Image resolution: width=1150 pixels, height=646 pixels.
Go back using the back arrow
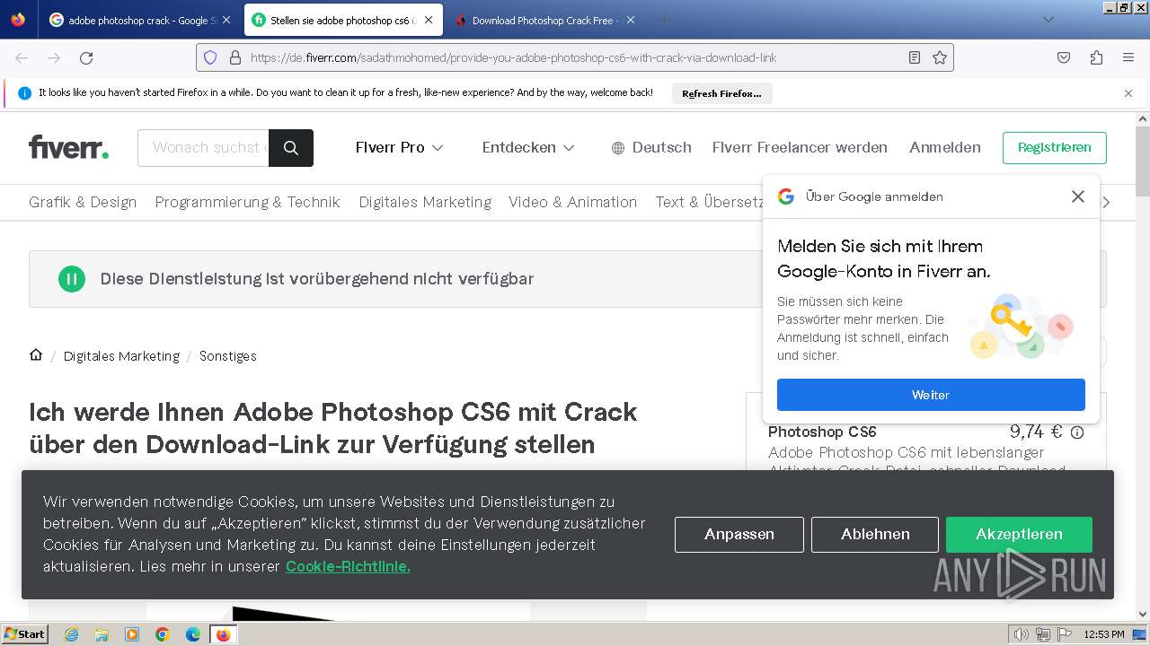22,57
